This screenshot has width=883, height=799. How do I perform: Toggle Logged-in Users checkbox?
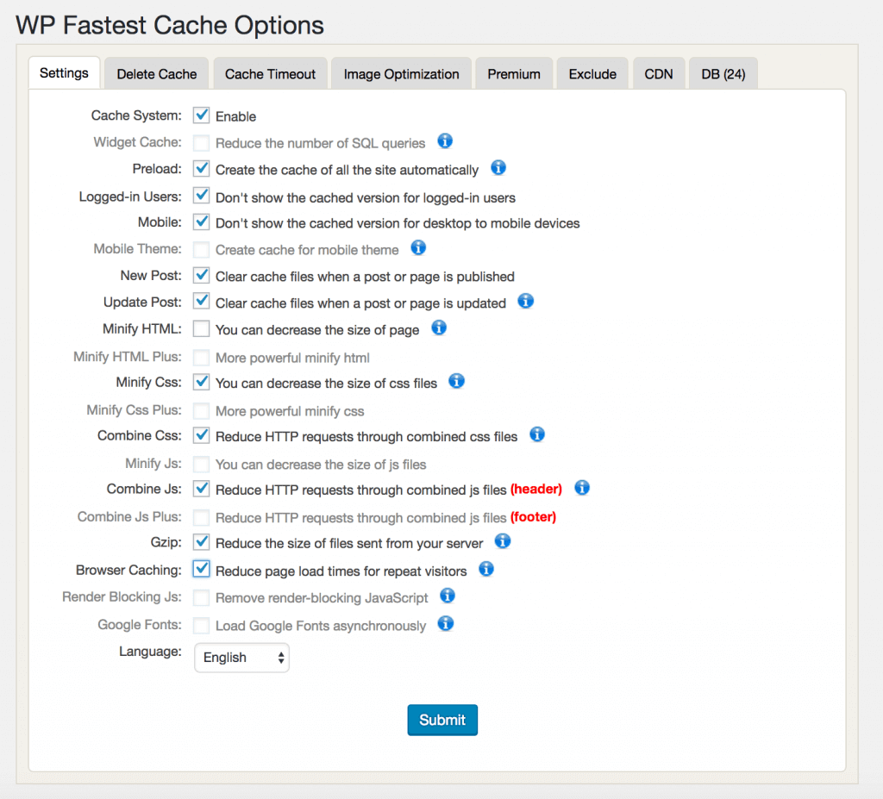[201, 196]
